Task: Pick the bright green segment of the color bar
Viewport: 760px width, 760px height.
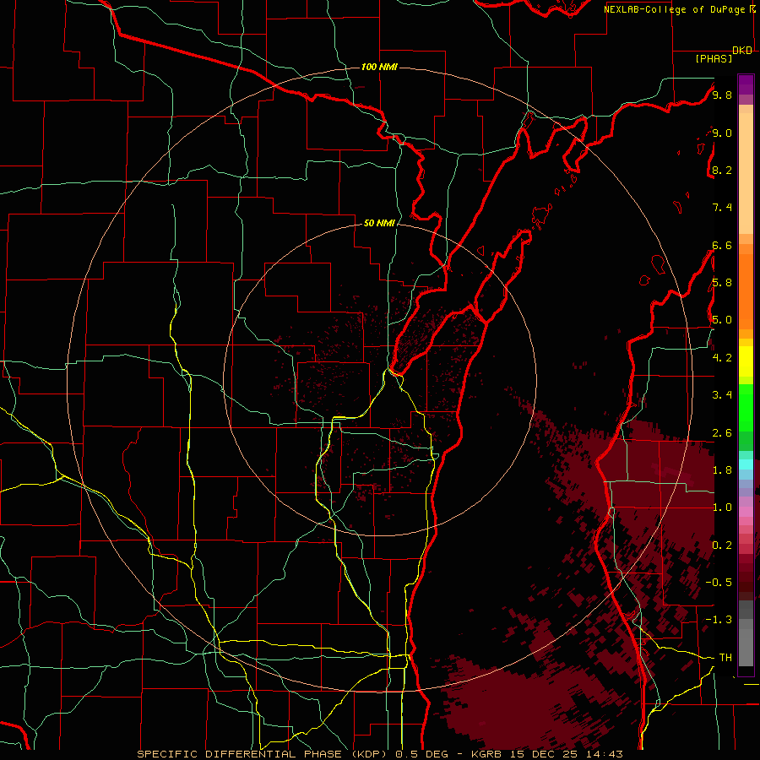Action: pos(746,408)
